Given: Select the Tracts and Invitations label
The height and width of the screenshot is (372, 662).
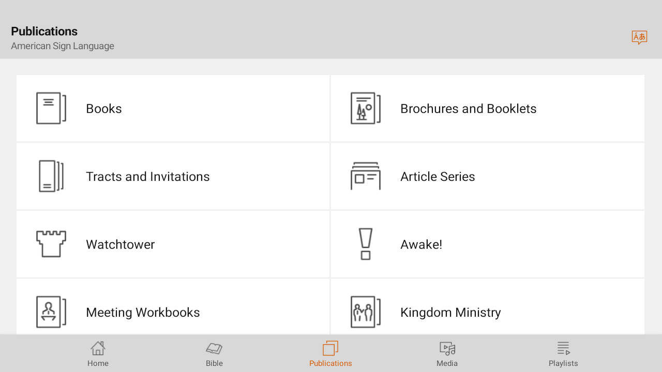Looking at the screenshot, I should coord(147,177).
